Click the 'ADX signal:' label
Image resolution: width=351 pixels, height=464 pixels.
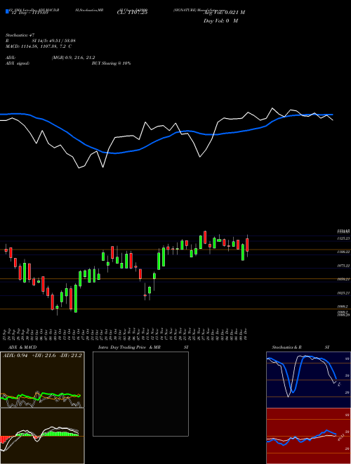18,63
